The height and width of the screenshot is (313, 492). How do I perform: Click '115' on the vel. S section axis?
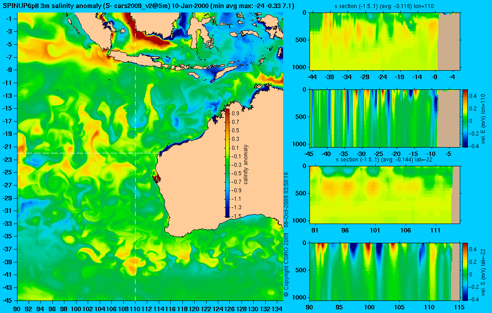(x=459, y=307)
